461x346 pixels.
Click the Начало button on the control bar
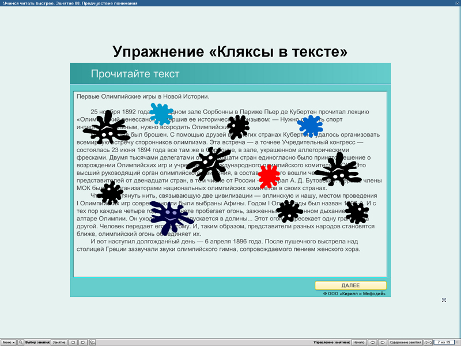(360, 341)
